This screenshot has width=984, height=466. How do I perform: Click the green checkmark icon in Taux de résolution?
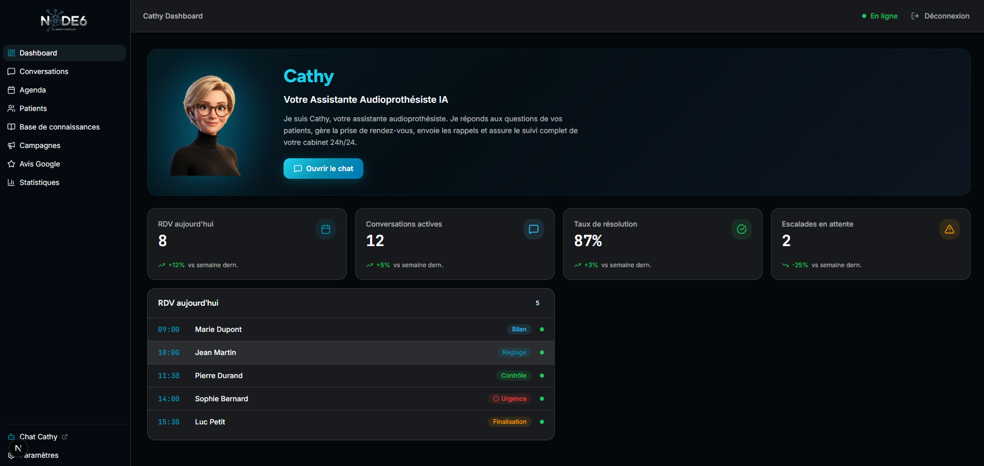[x=742, y=229]
